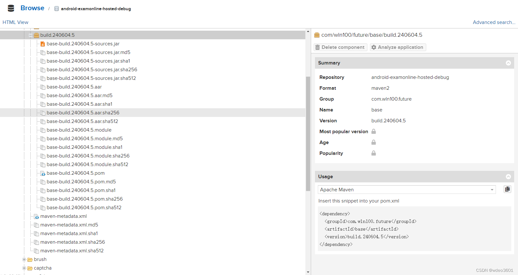Select maven-metadata.xml.sha512
This screenshot has width=518, height=275.
coord(72,251)
